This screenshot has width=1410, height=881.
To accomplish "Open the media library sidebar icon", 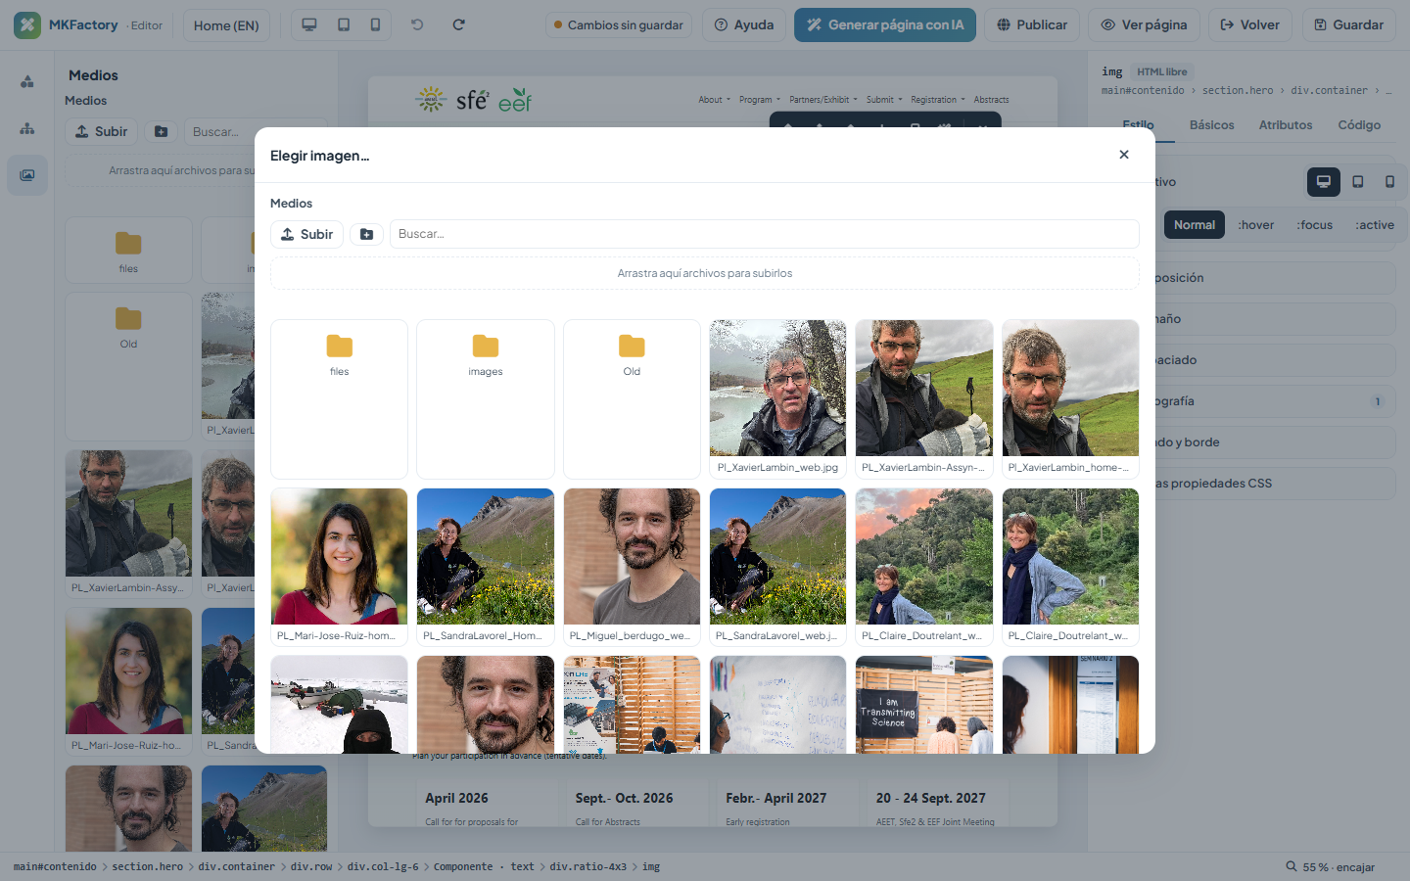I will point(27,175).
